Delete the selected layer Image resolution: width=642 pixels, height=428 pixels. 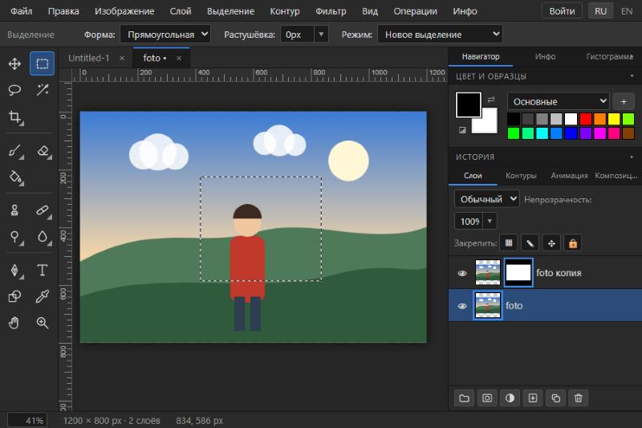point(579,398)
